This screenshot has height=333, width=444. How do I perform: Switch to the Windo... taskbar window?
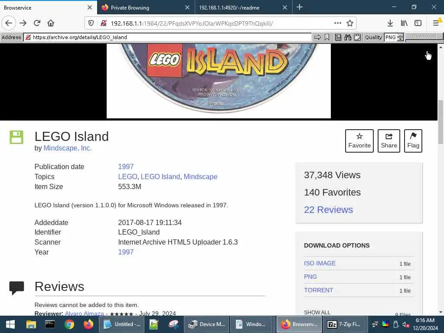pyautogui.click(x=251, y=324)
